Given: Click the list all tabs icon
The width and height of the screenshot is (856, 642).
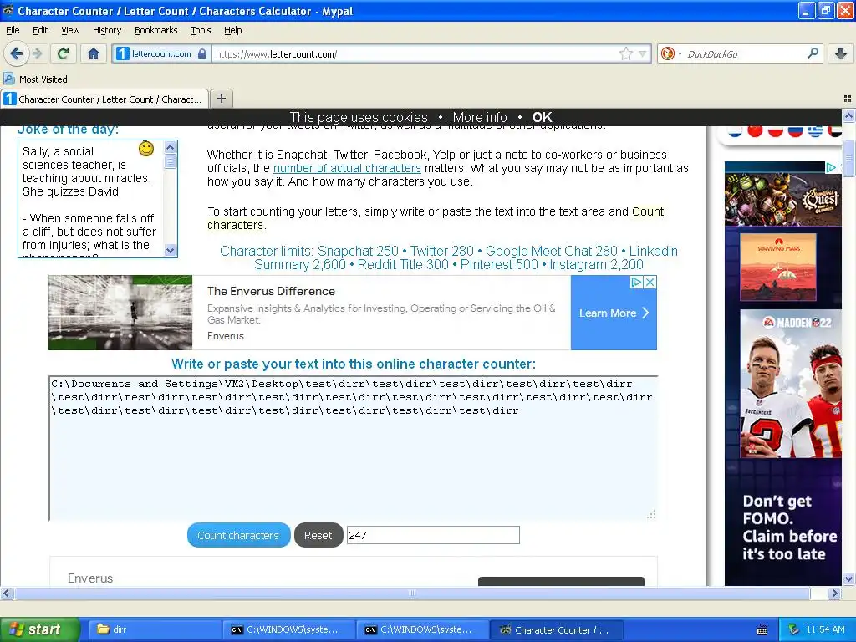Looking at the screenshot, I should tap(848, 99).
